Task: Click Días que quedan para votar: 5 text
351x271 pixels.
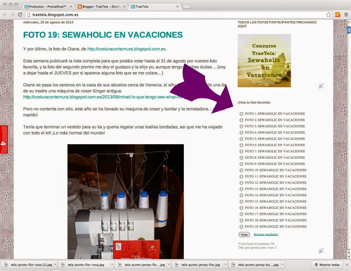Action: [x=257, y=248]
